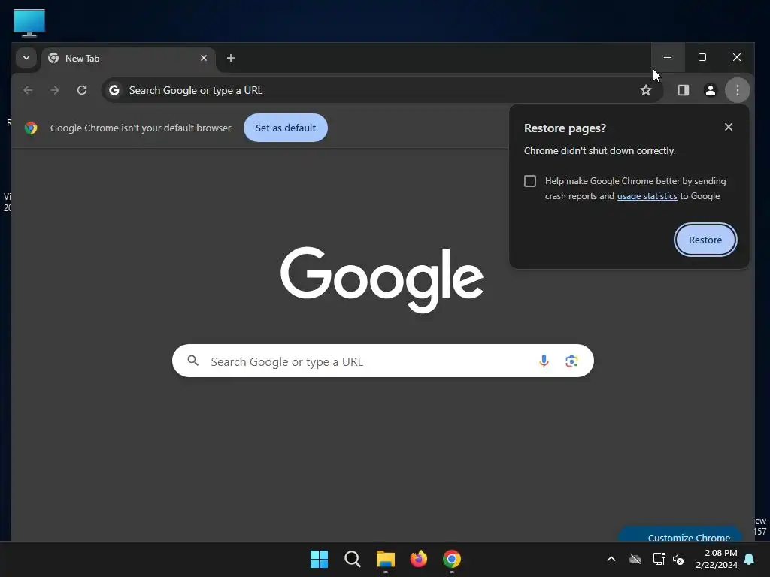Image resolution: width=770 pixels, height=577 pixels.
Task: Open the This PC desktop icon
Action: 29,23
